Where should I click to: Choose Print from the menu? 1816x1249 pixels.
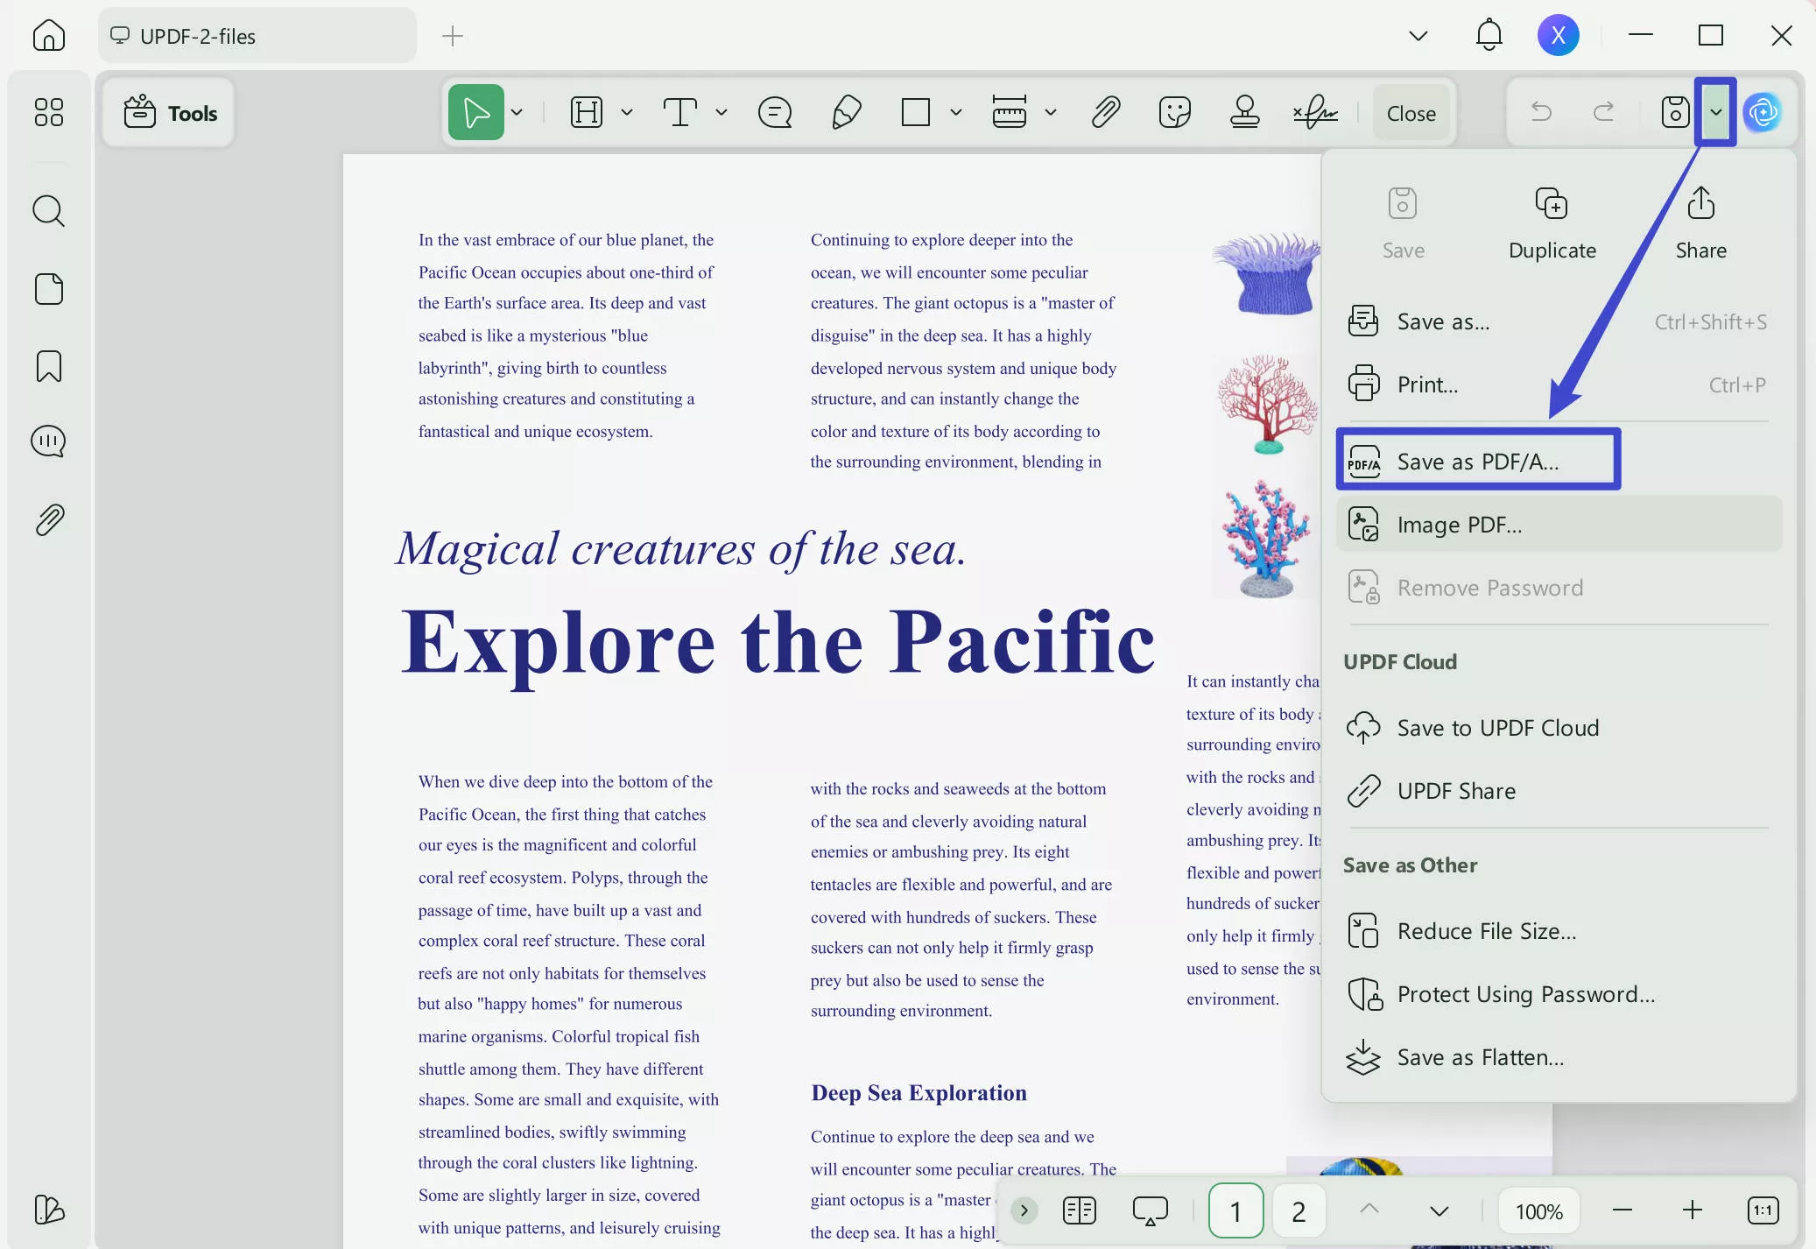click(1427, 384)
